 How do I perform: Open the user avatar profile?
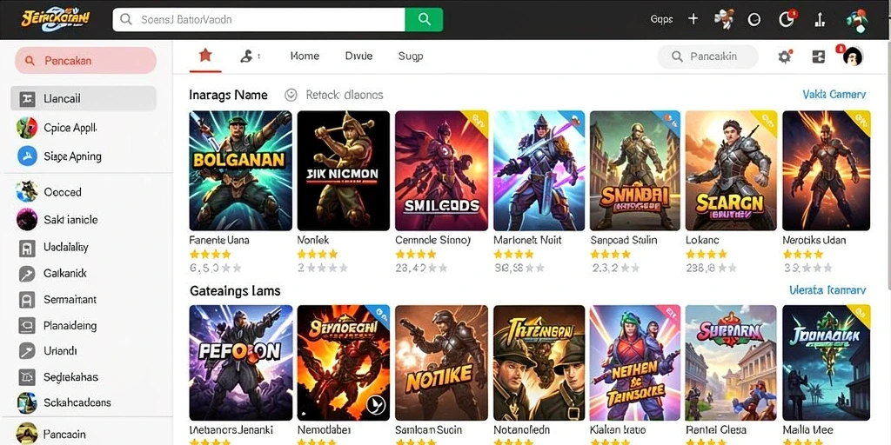coord(853,56)
